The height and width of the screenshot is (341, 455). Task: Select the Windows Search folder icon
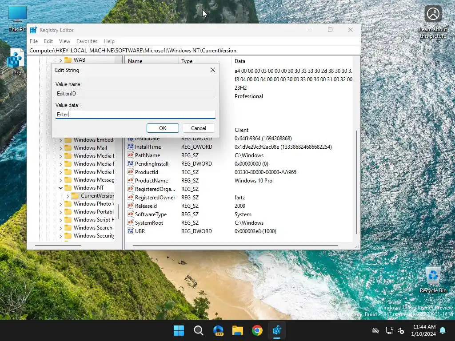point(68,228)
